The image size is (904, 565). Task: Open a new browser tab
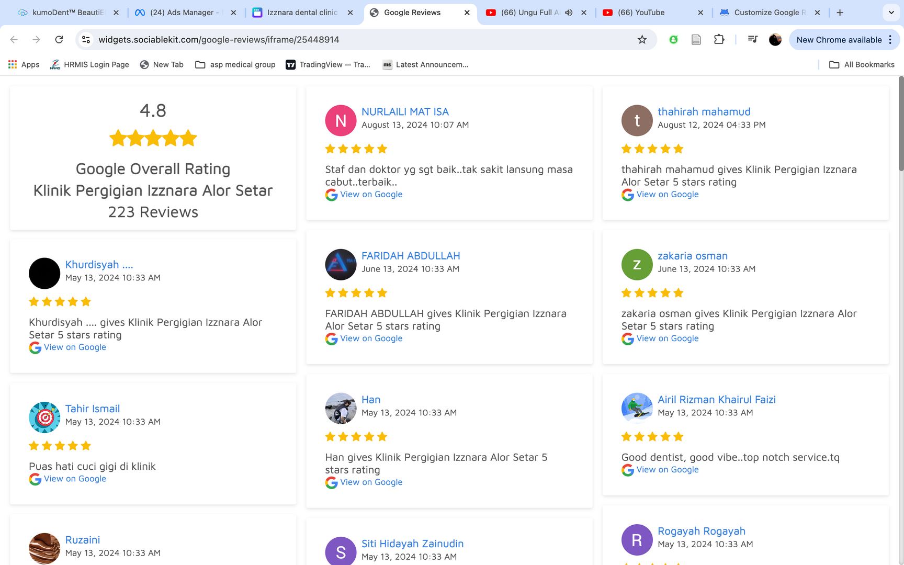coord(840,13)
